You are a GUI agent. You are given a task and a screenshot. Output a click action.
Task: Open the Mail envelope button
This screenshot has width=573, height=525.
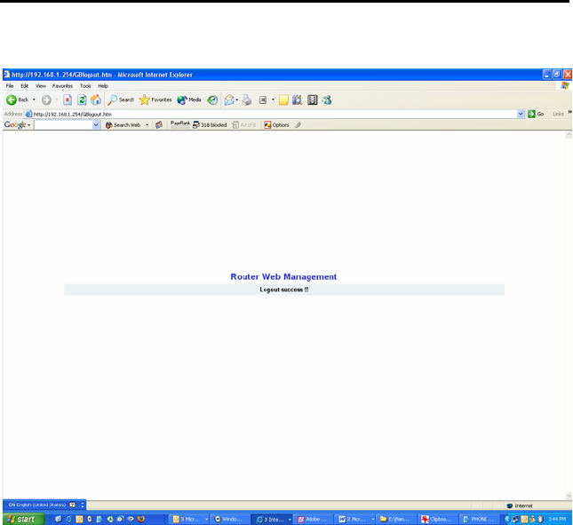[229, 99]
